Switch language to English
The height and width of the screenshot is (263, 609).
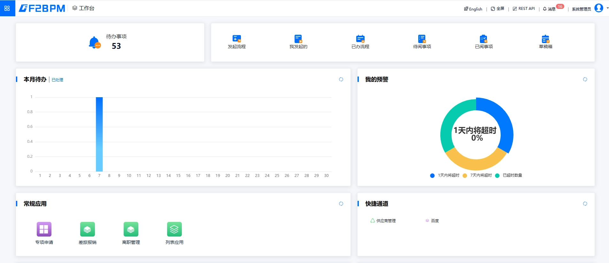point(473,9)
